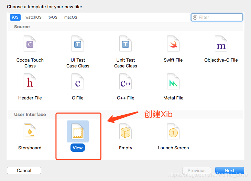Image resolution: width=251 pixels, height=181 pixels.
Task: Click the highlighted "View" label
Action: [78, 148]
